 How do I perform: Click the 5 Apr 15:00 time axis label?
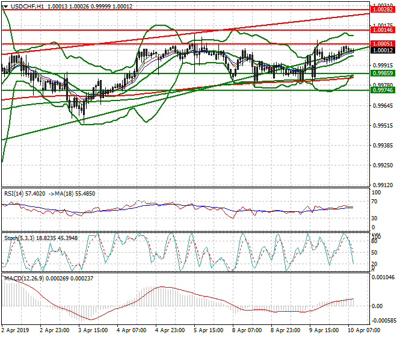pos(209,330)
